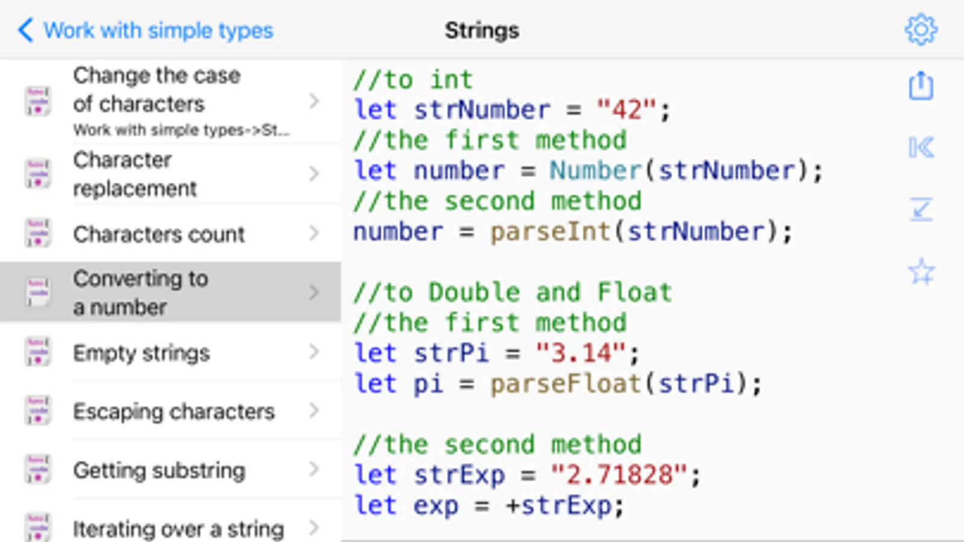Mark this snippet with the star icon
The width and height of the screenshot is (964, 542).
921,272
